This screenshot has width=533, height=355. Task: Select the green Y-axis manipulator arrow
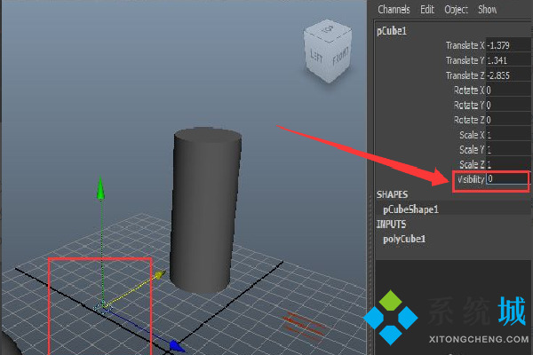100,189
